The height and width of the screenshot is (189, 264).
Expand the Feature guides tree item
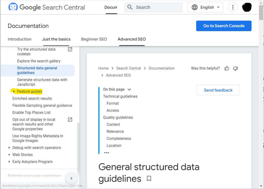[14, 91]
